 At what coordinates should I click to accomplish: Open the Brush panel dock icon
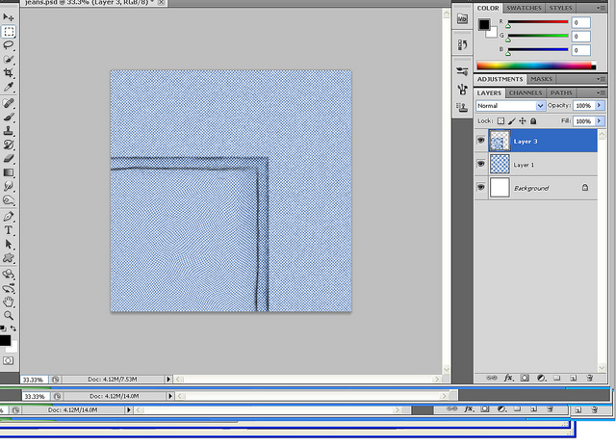462,71
